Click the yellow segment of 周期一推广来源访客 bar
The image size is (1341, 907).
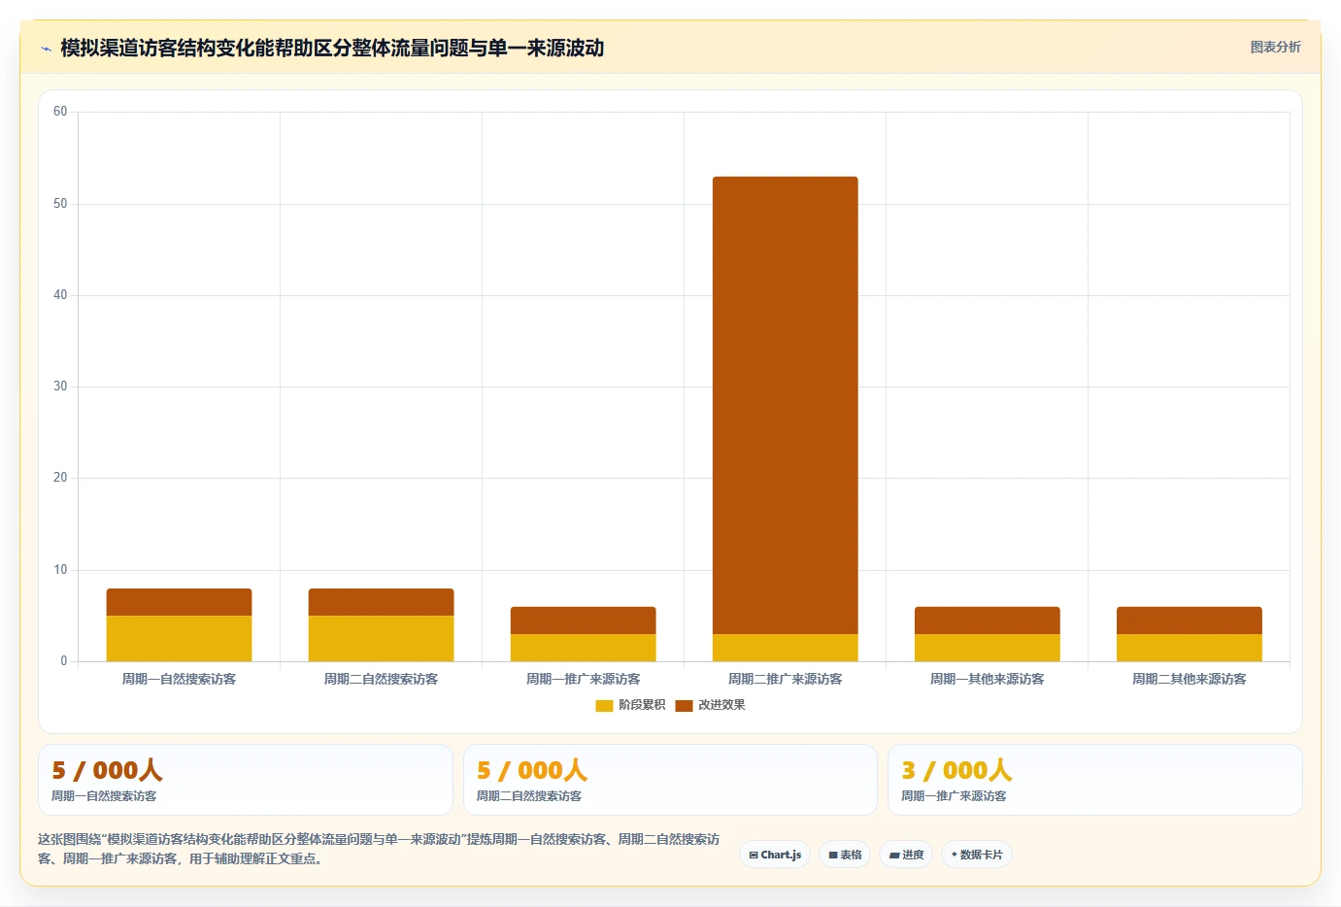(x=584, y=648)
